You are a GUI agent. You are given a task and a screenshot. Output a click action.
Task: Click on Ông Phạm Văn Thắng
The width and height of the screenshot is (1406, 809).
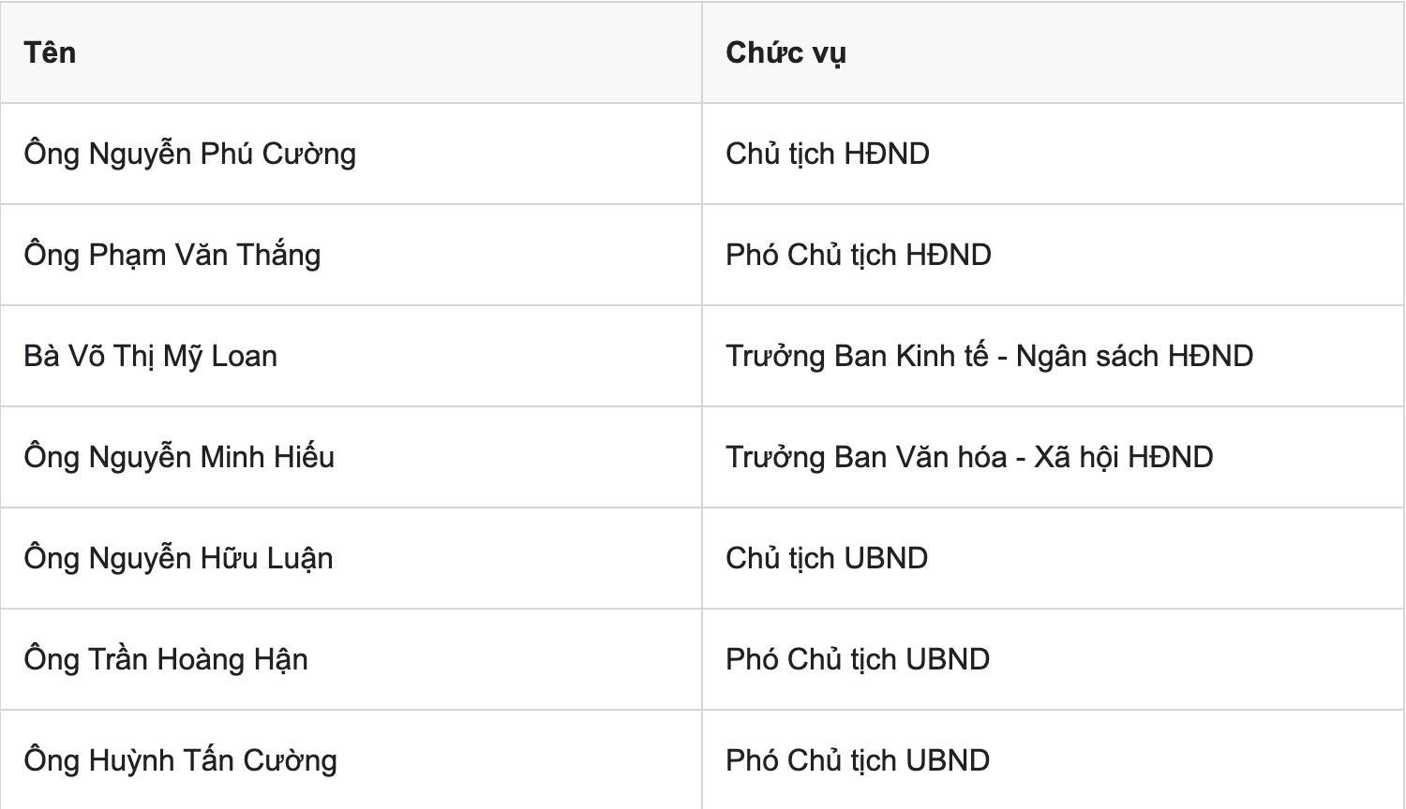click(x=172, y=255)
